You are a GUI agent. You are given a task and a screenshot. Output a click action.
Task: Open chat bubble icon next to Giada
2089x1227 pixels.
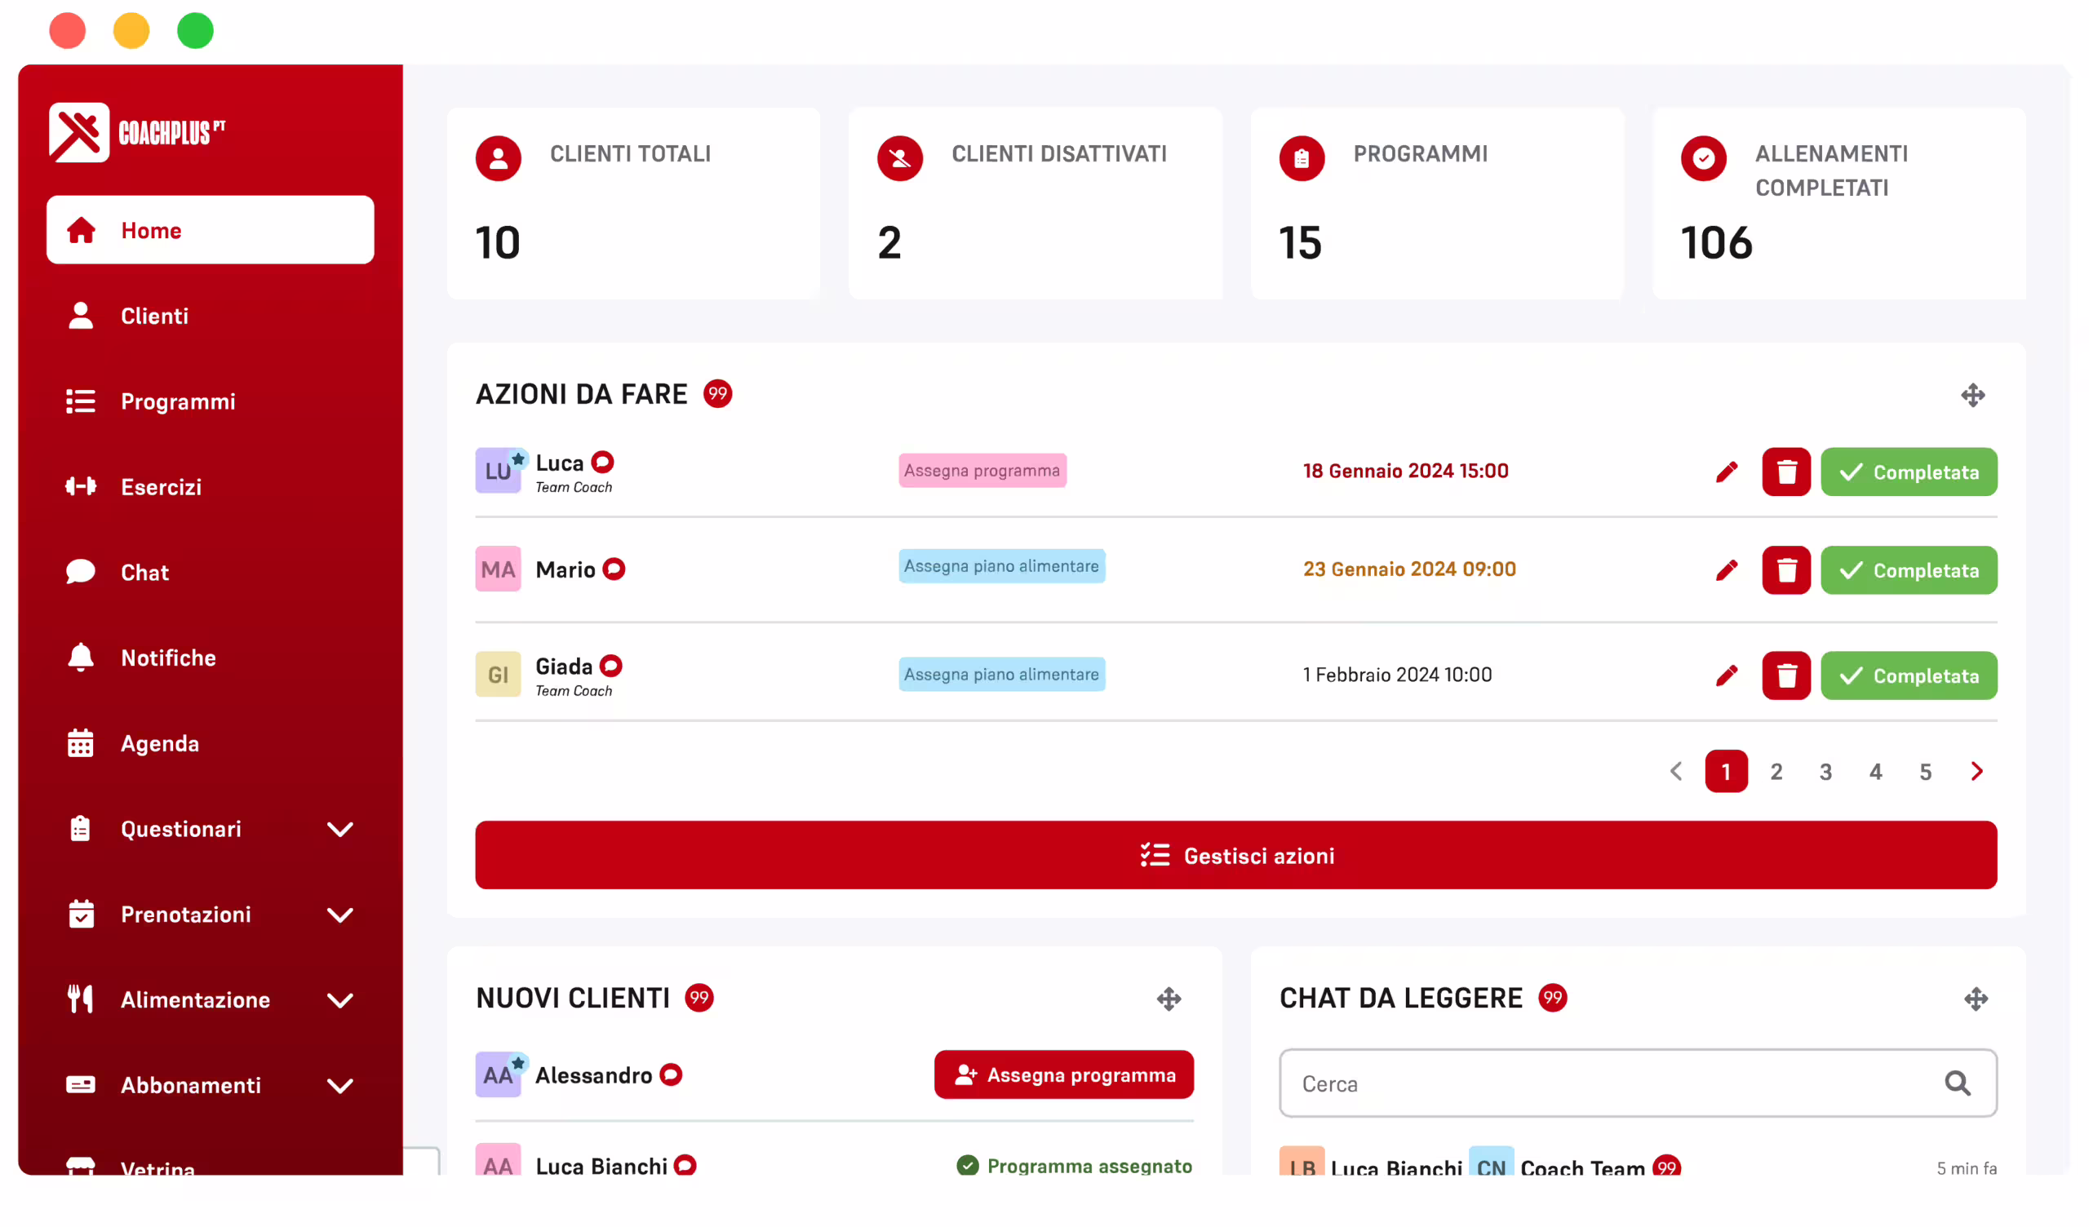coord(611,666)
